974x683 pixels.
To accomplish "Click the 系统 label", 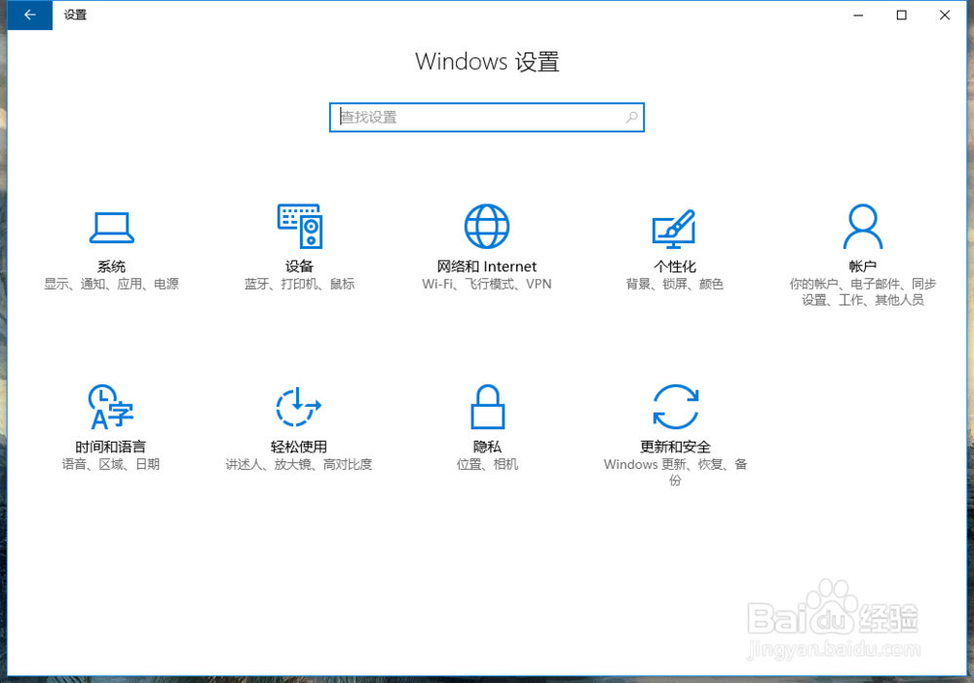I will click(111, 267).
